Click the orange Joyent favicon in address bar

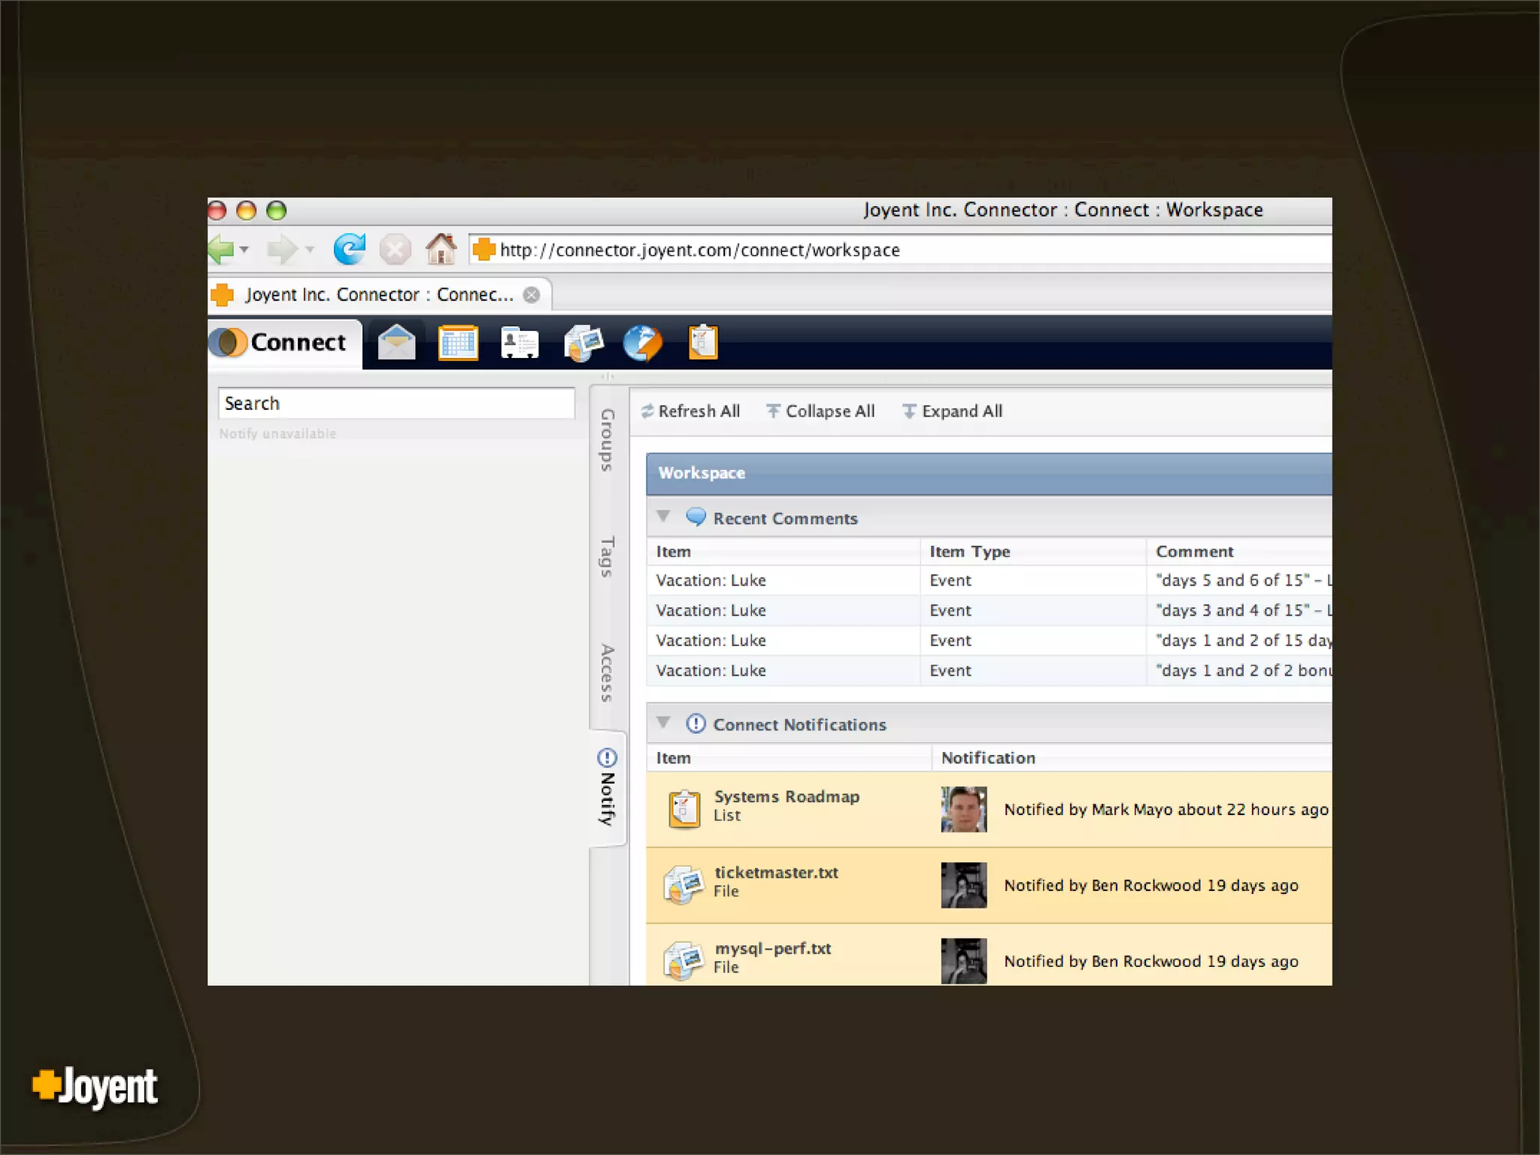coord(484,249)
